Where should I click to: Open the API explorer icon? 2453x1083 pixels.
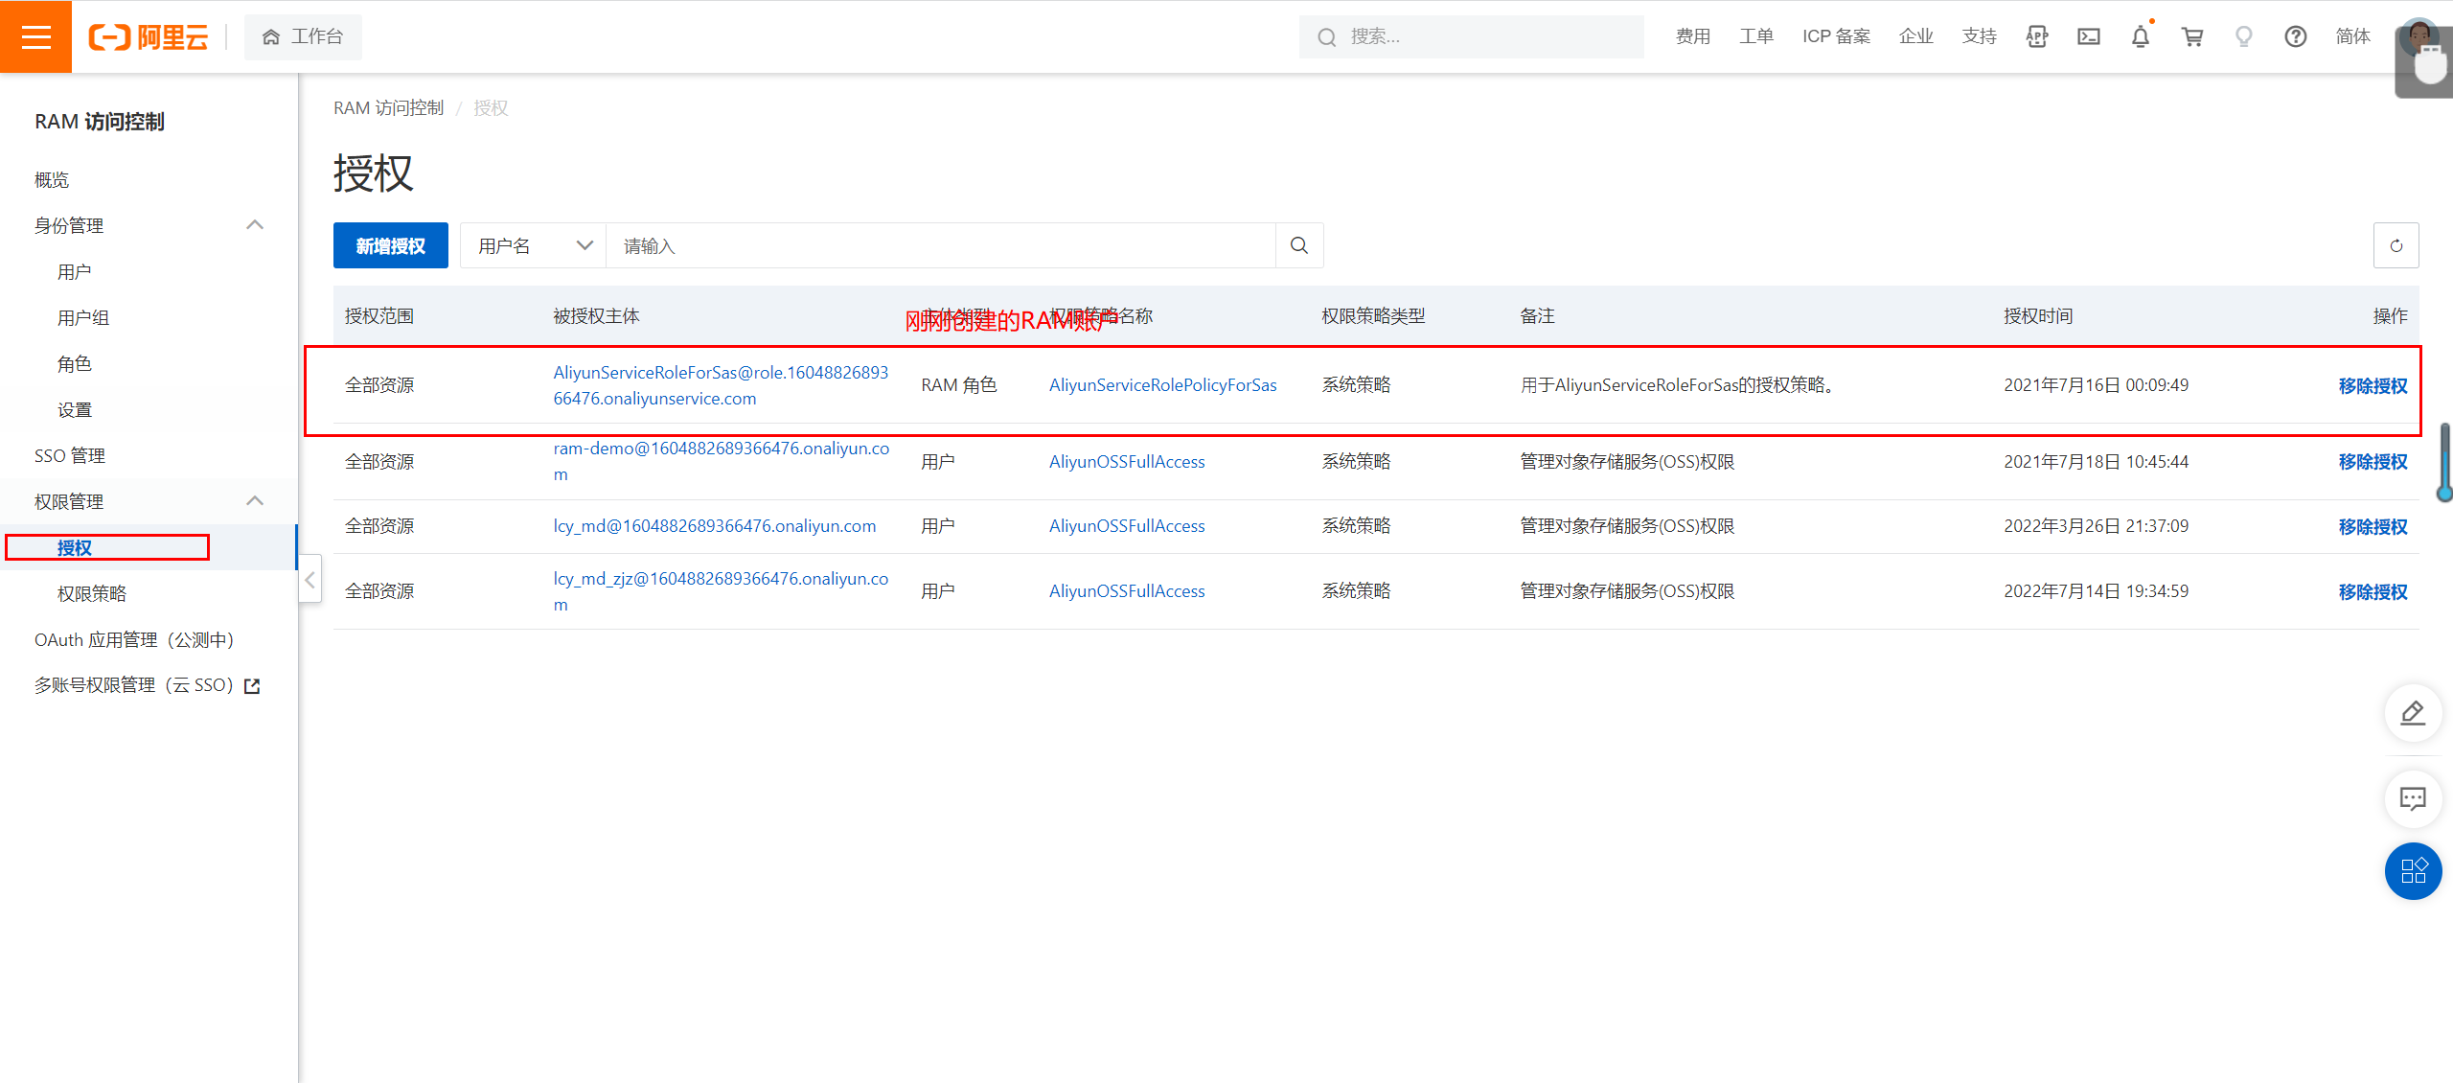tap(2037, 36)
